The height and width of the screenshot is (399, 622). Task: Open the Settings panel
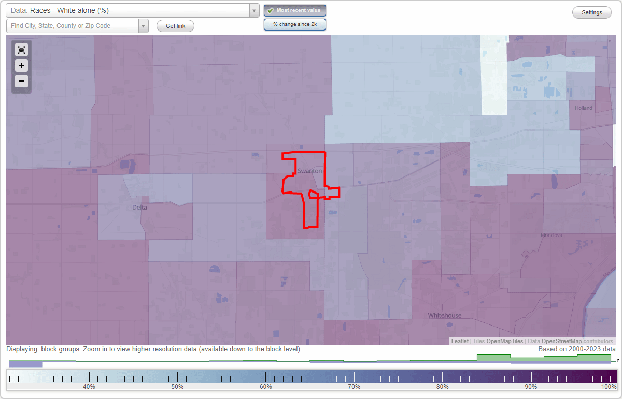[591, 12]
